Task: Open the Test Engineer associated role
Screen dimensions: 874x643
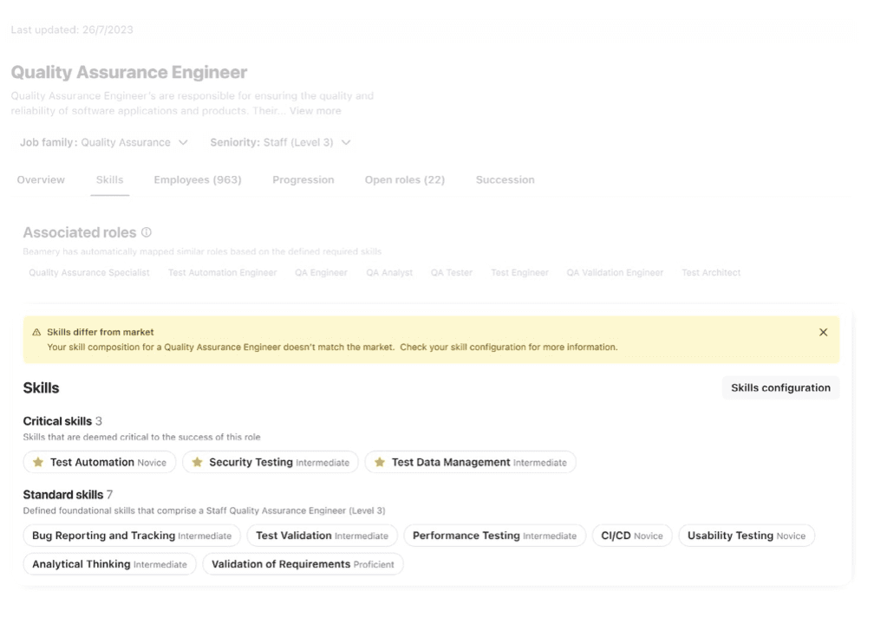Action: [x=519, y=272]
